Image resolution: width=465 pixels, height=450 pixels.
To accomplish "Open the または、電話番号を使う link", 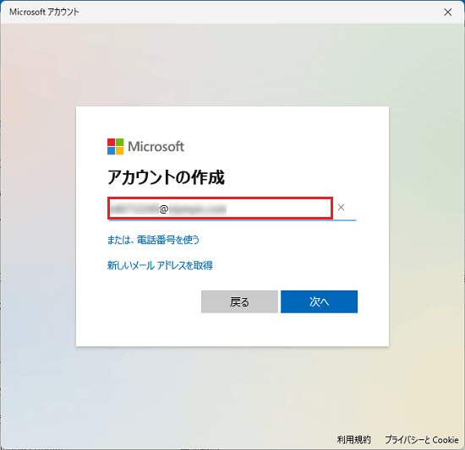I will pyautogui.click(x=153, y=240).
